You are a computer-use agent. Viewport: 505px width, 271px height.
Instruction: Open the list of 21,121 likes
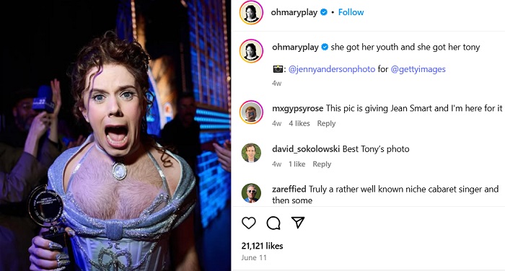click(262, 246)
